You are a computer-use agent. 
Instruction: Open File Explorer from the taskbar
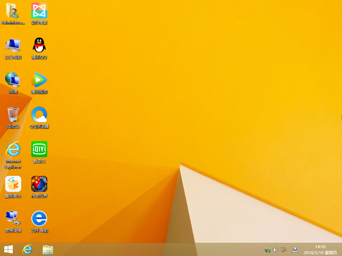point(48,249)
